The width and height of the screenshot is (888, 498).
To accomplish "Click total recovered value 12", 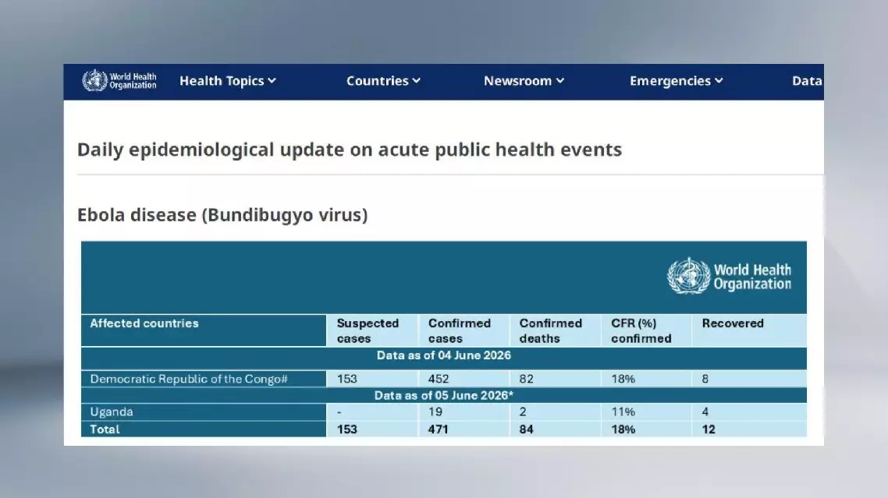I will tap(709, 429).
